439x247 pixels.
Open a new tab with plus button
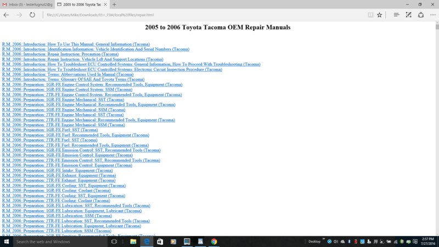click(x=114, y=4)
